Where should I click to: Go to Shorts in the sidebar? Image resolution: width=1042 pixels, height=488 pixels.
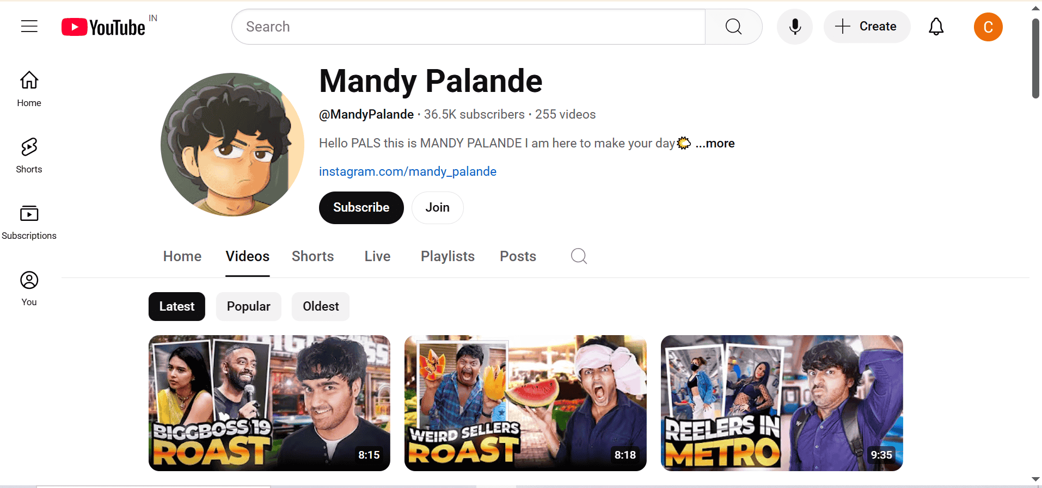coord(29,155)
